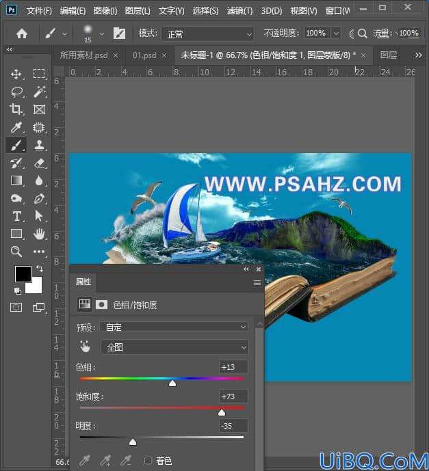
Task: Open the brush settings panel icon
Action: point(119,33)
